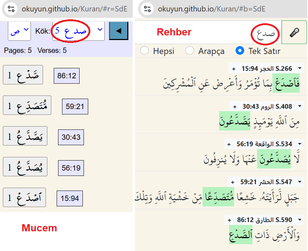The height and width of the screenshot is (251, 308).
Task: Click the plus icon beside verse 59:21
Action: click(x=233, y=182)
